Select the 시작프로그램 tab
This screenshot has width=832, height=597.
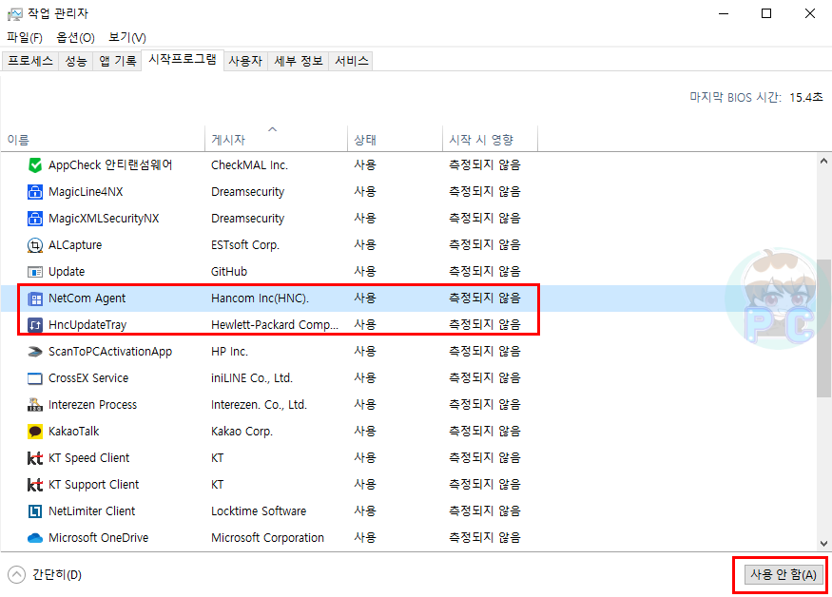pos(183,60)
